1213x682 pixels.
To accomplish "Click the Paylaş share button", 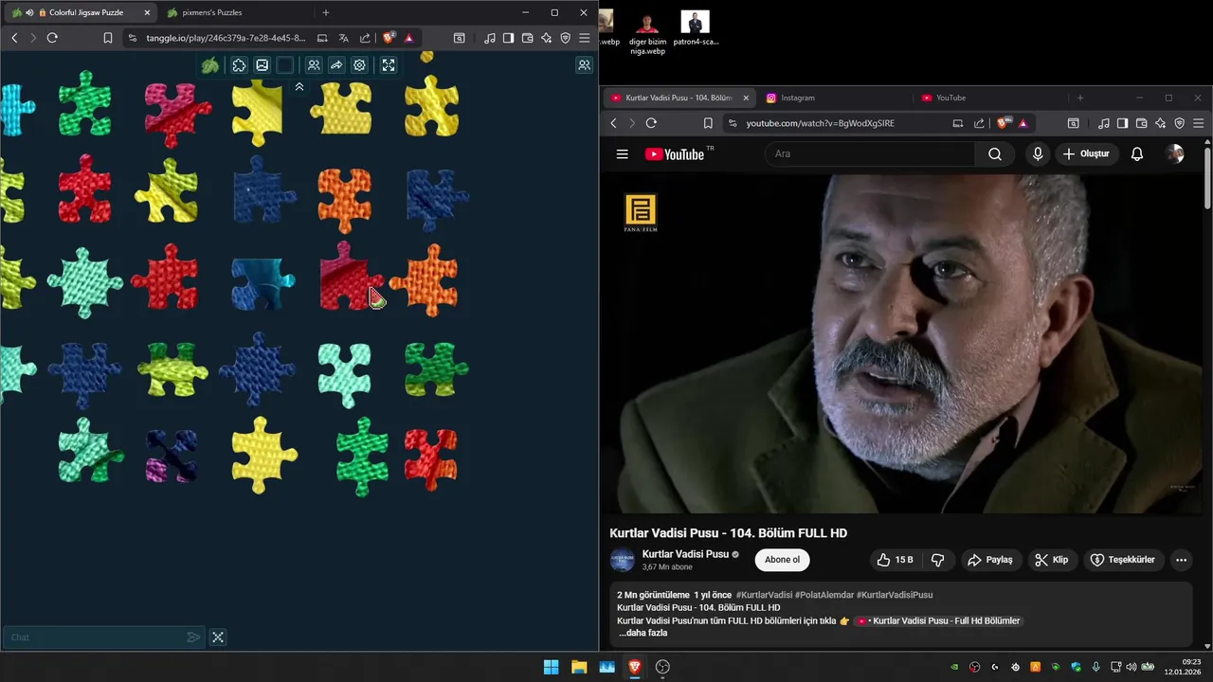I will (x=989, y=560).
